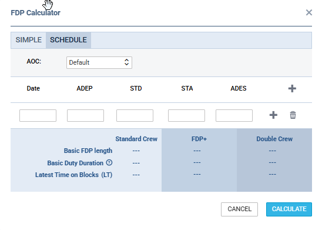
Task: Delete the row with trash icon
Action: 293,115
